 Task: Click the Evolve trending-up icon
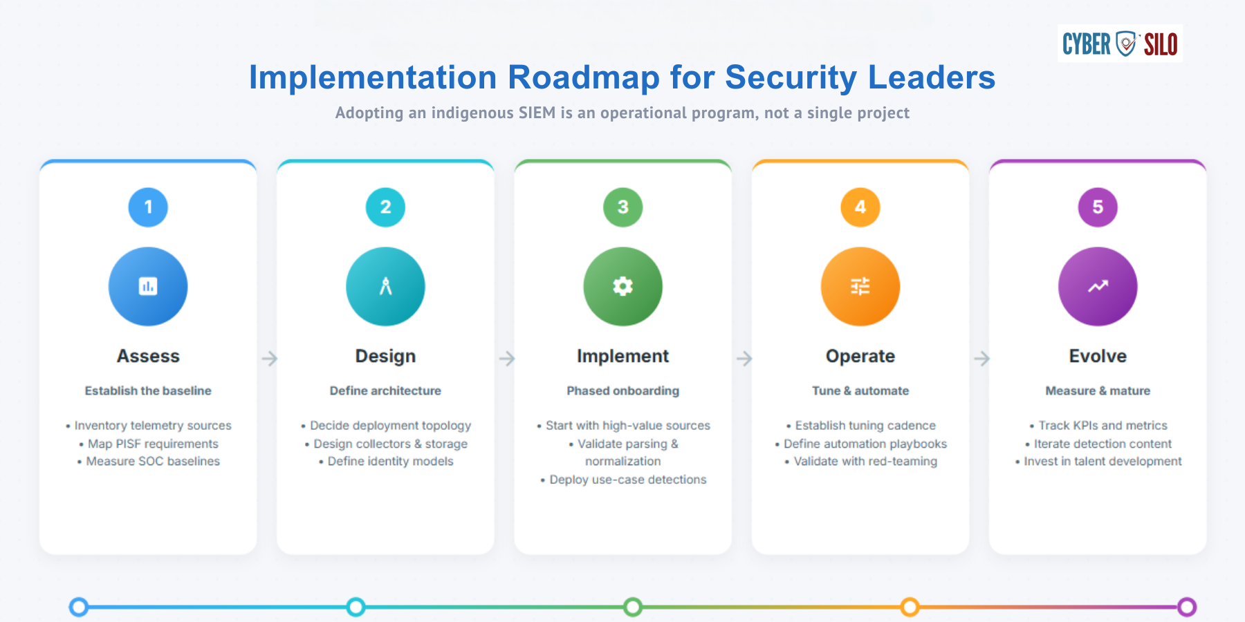pos(1098,286)
